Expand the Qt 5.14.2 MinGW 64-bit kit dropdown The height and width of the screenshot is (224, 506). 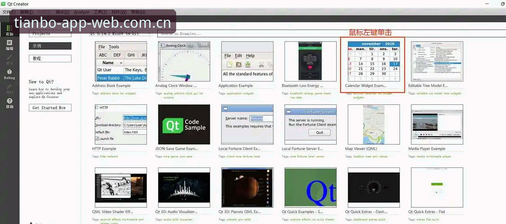(x=121, y=34)
